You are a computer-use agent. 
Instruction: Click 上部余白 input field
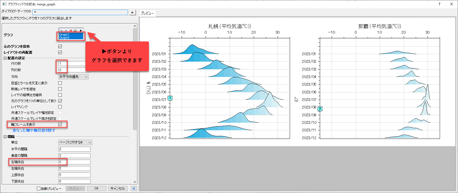pos(74,175)
